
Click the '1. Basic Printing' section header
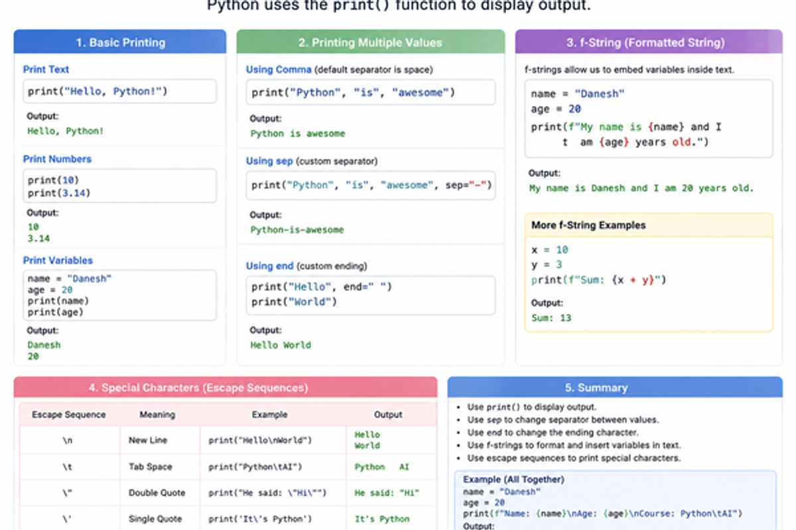(x=120, y=42)
